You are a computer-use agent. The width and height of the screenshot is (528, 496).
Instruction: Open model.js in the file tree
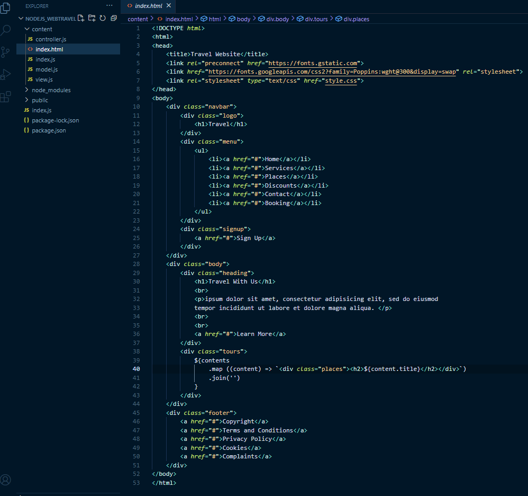coord(47,69)
